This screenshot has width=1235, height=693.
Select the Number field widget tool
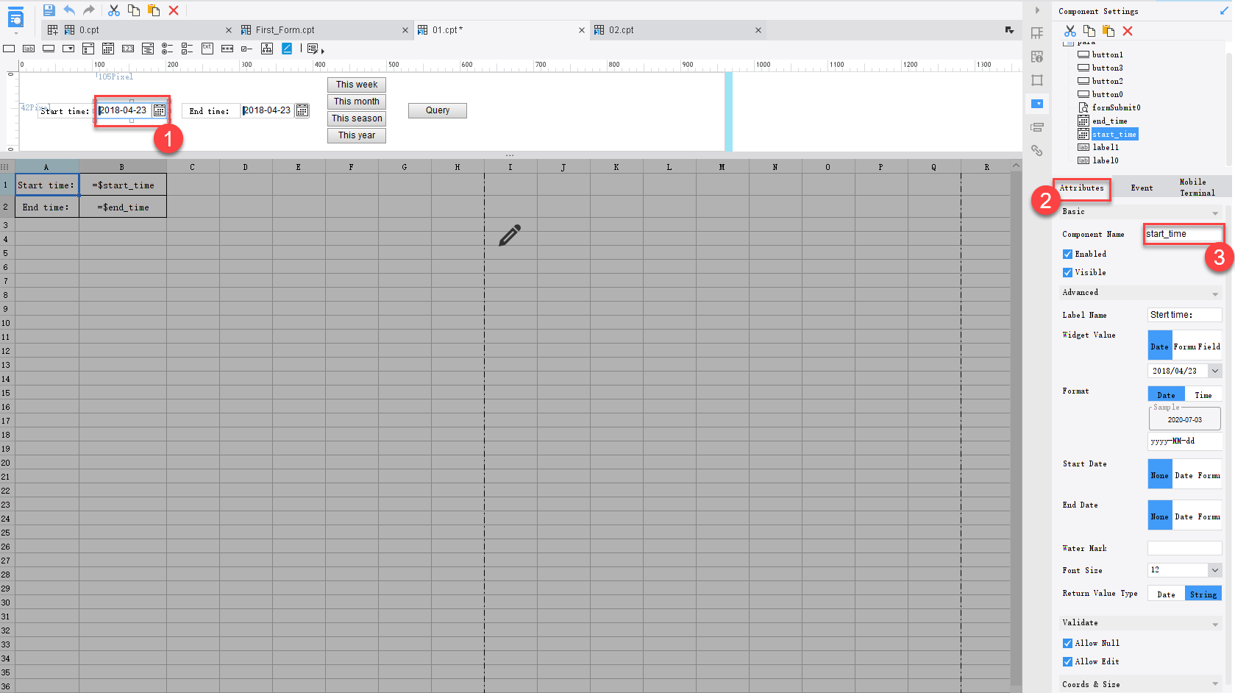click(127, 49)
